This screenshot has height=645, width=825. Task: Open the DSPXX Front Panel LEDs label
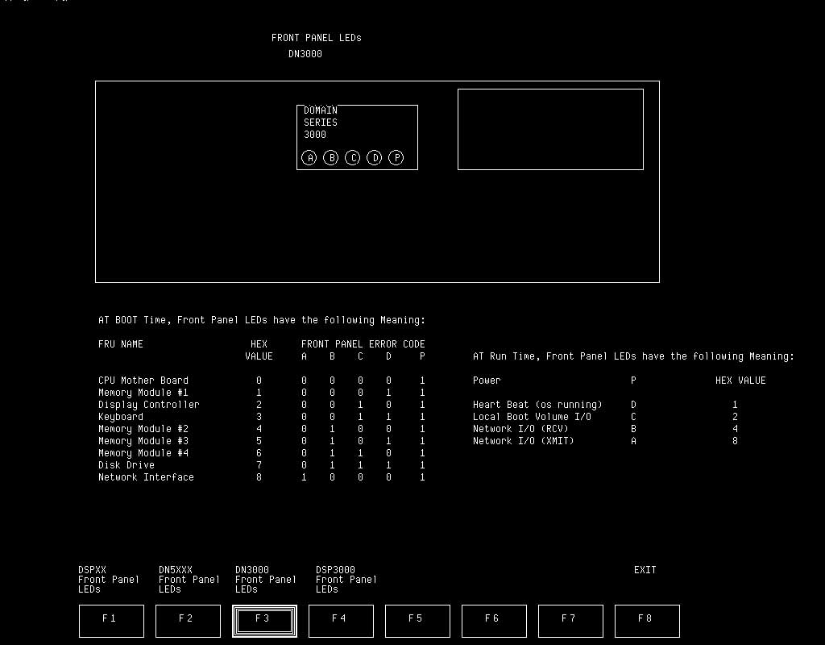(x=108, y=580)
